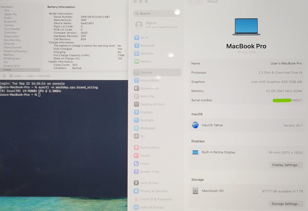Select Fibre Channel in System Information
Image resolution: width=308 pixels, height=211 pixels.
(x=13, y=47)
